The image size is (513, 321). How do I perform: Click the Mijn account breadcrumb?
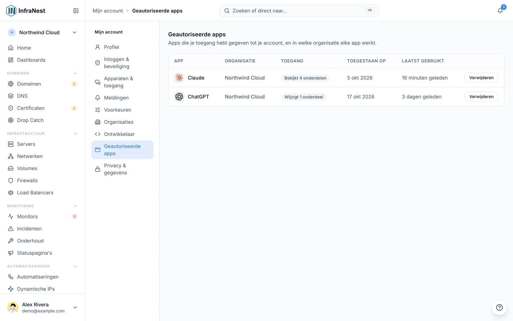point(108,11)
